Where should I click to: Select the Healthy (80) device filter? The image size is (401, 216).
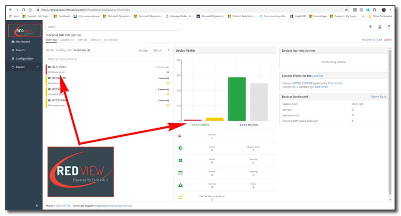pyautogui.click(x=64, y=50)
